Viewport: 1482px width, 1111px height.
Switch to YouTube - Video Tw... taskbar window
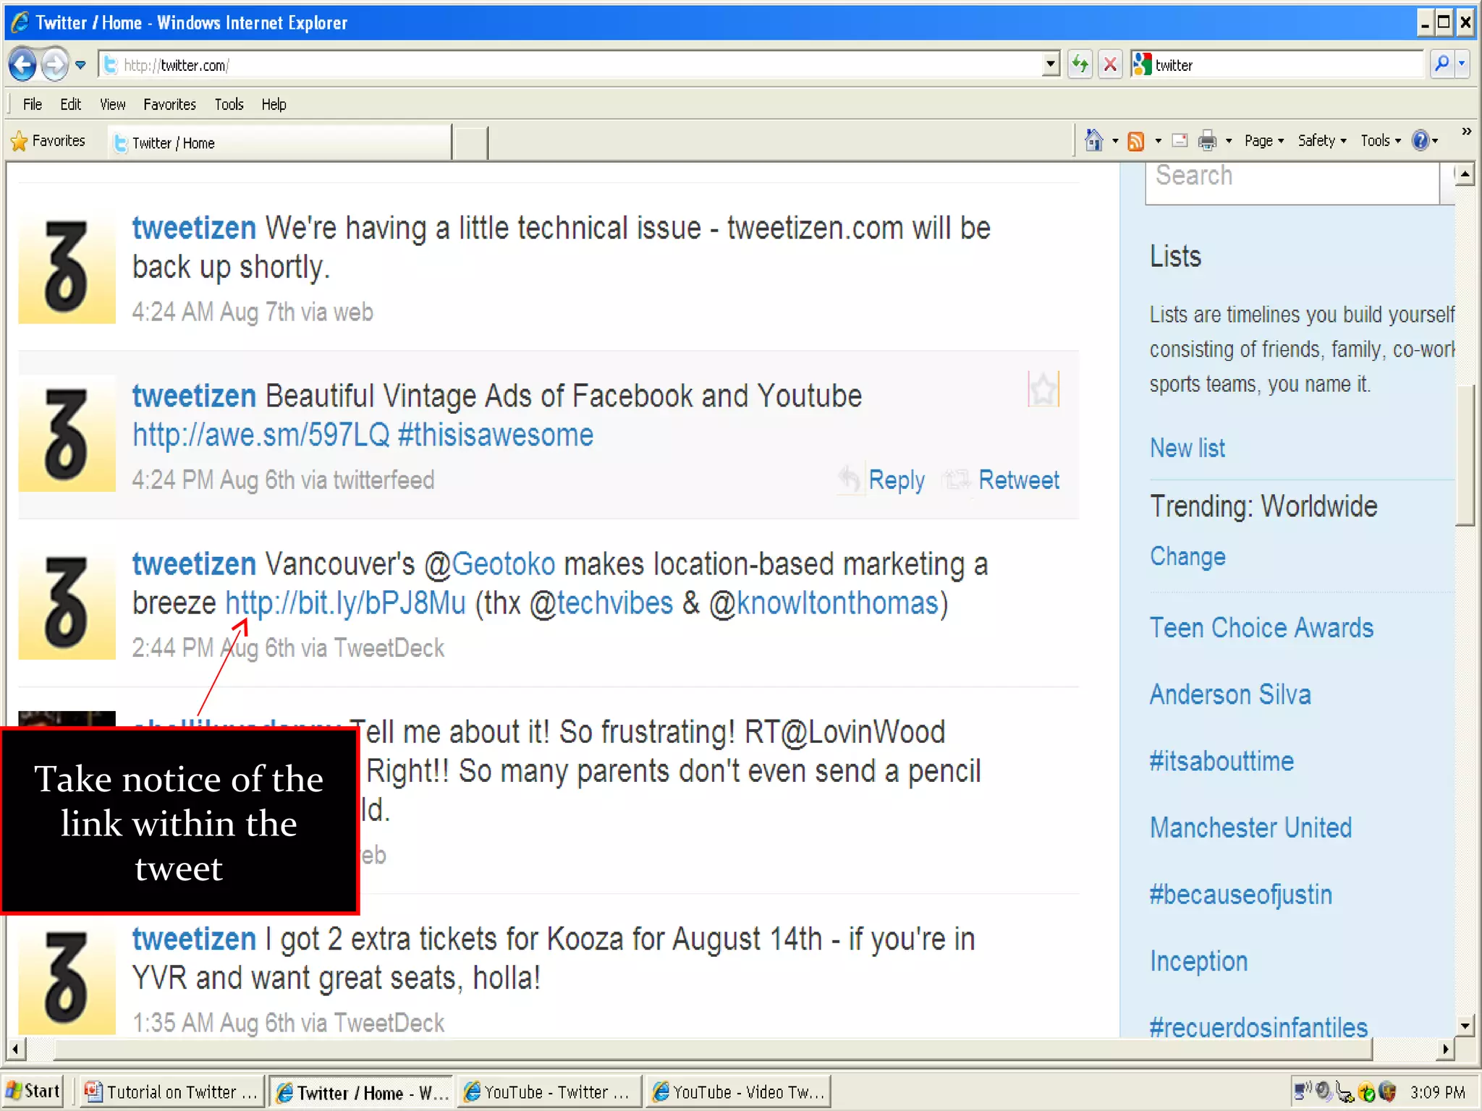point(738,1091)
